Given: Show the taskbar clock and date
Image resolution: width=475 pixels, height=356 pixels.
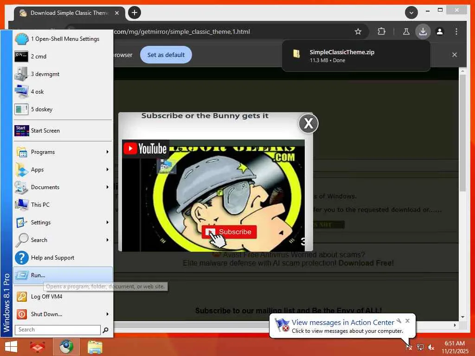Looking at the screenshot, I should pyautogui.click(x=455, y=347).
